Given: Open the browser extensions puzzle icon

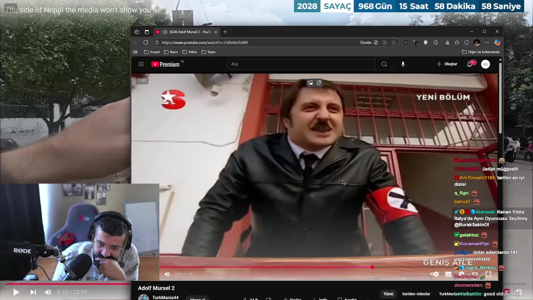Looking at the screenshot, I should [436, 42].
